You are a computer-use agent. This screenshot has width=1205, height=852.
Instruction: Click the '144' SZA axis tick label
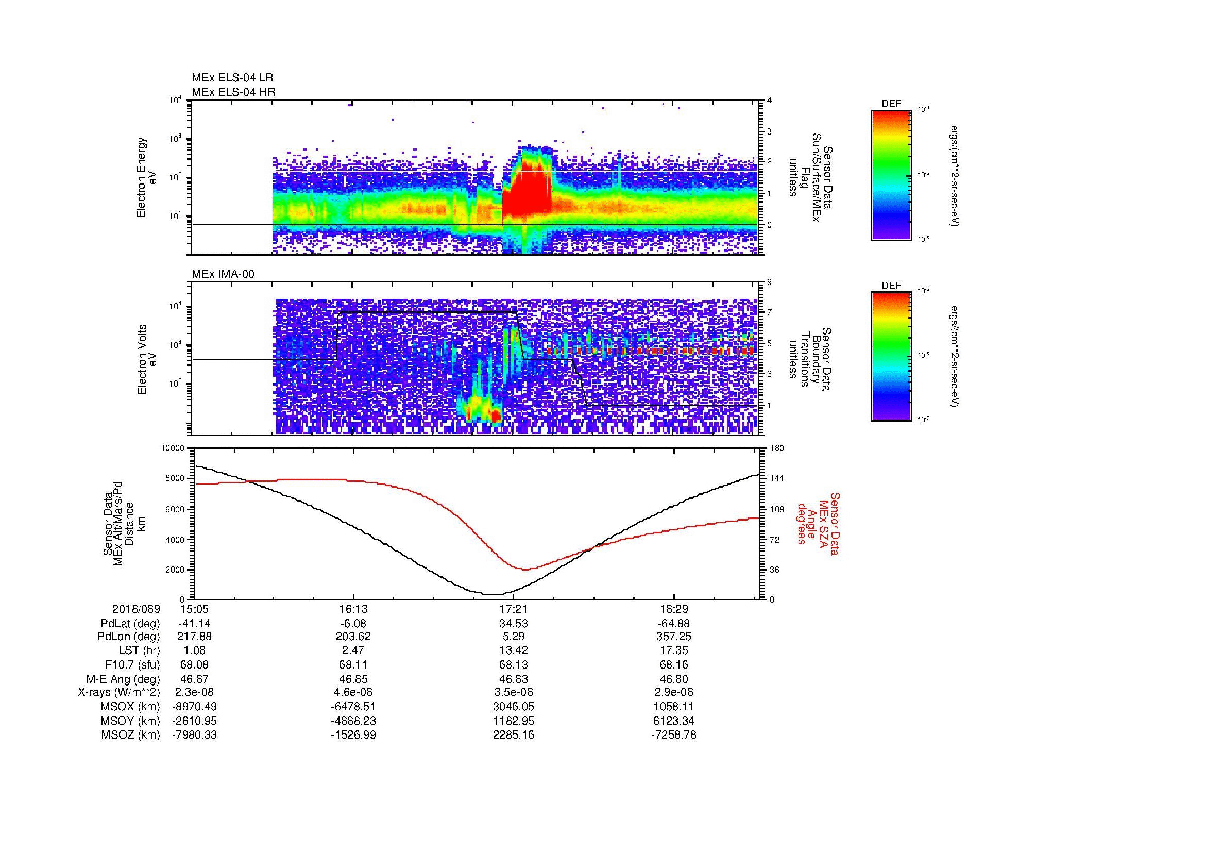[x=778, y=478]
